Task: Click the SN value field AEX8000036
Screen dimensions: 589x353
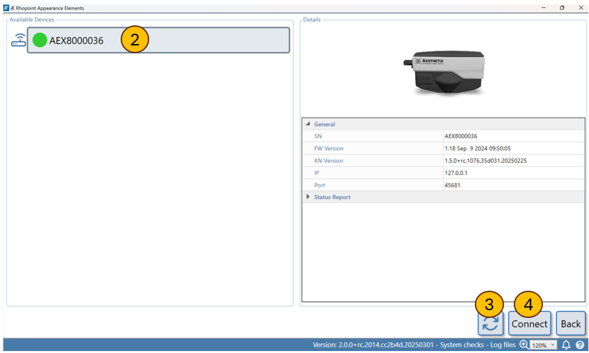Action: (x=461, y=136)
